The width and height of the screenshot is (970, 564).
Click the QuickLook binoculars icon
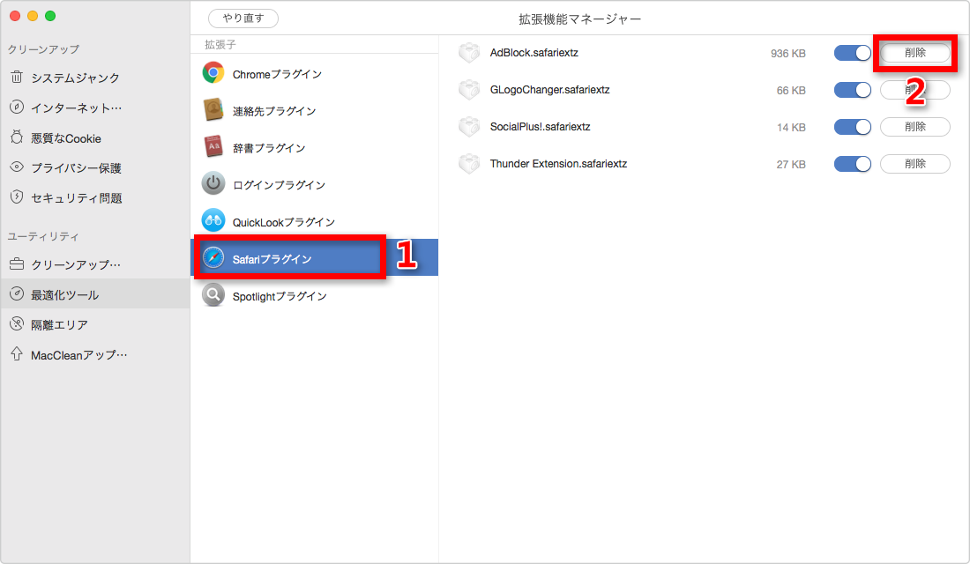[213, 221]
